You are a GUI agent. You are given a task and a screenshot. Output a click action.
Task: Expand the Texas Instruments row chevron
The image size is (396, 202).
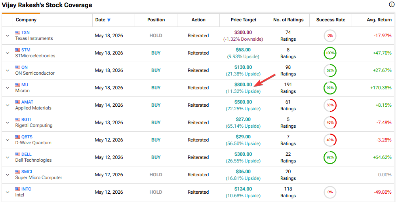[7, 36]
